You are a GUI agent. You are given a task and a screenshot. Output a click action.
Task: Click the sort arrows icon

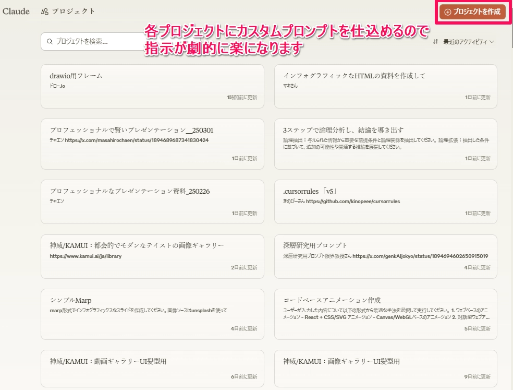pos(435,42)
